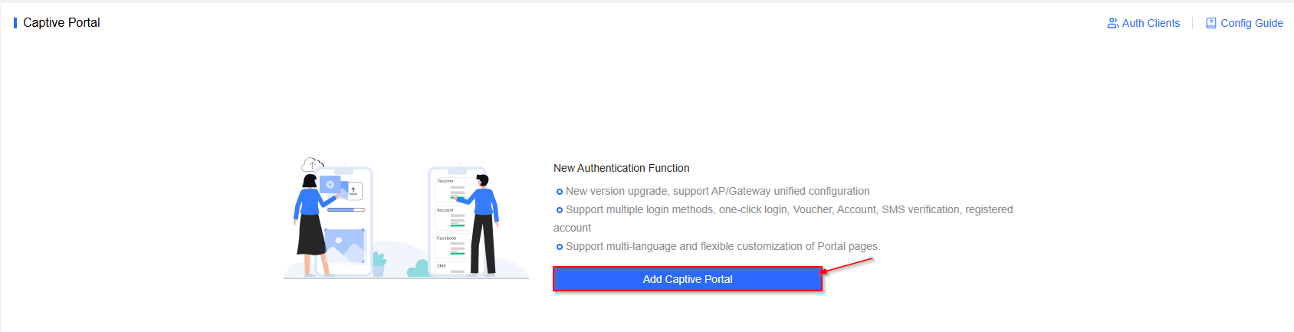Click the landscape image icon in illustration

coord(344,245)
